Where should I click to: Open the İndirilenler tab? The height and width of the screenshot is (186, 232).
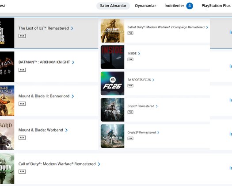[174, 6]
